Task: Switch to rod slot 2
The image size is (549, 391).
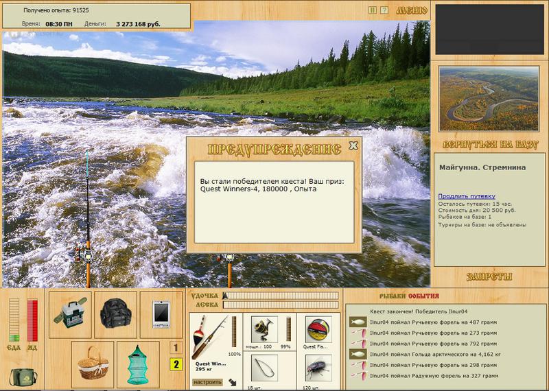Action: coord(176,364)
